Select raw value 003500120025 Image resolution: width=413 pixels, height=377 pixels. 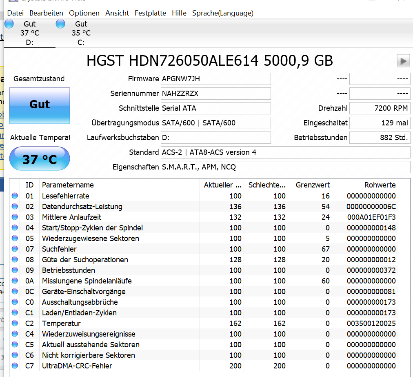click(x=371, y=323)
